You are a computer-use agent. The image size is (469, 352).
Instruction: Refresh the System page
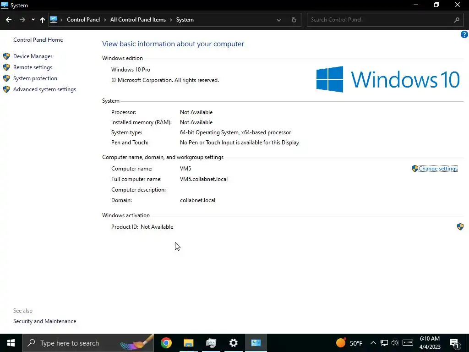[x=294, y=20]
